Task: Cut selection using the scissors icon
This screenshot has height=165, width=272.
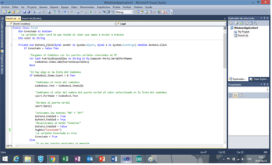Action: tap(34, 12)
